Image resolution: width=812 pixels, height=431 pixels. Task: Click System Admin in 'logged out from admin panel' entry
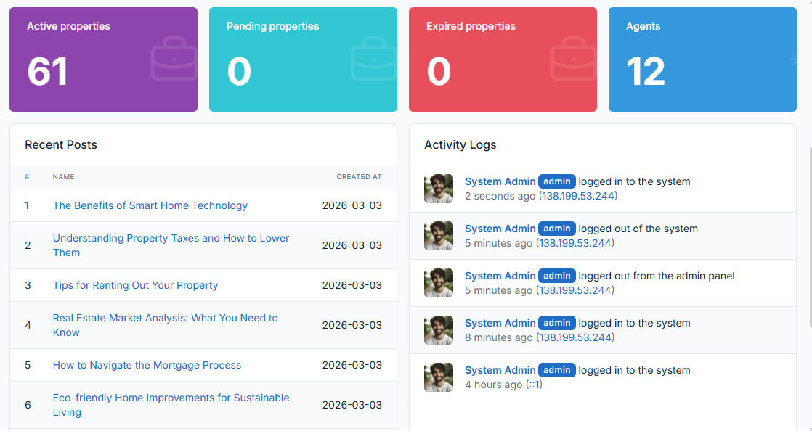pyautogui.click(x=500, y=276)
